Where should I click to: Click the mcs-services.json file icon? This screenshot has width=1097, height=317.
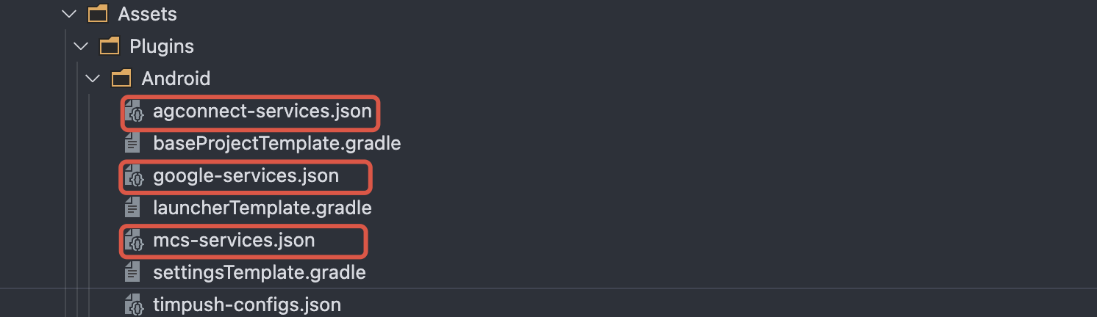click(133, 241)
